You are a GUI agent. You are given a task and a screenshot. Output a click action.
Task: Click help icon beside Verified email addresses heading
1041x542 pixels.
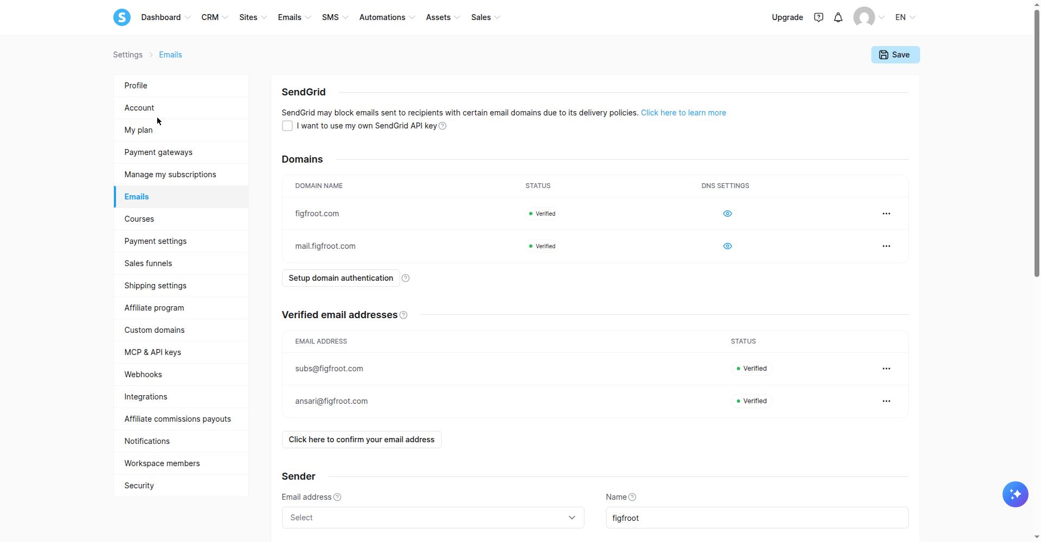coord(403,315)
